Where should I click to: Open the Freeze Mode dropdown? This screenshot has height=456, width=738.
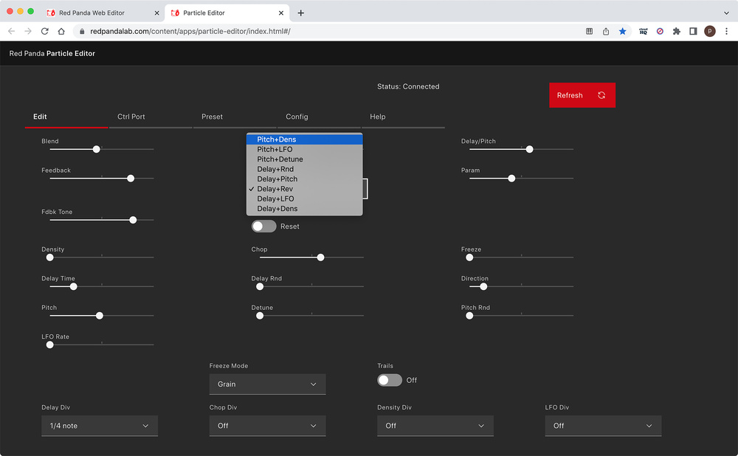(x=267, y=384)
